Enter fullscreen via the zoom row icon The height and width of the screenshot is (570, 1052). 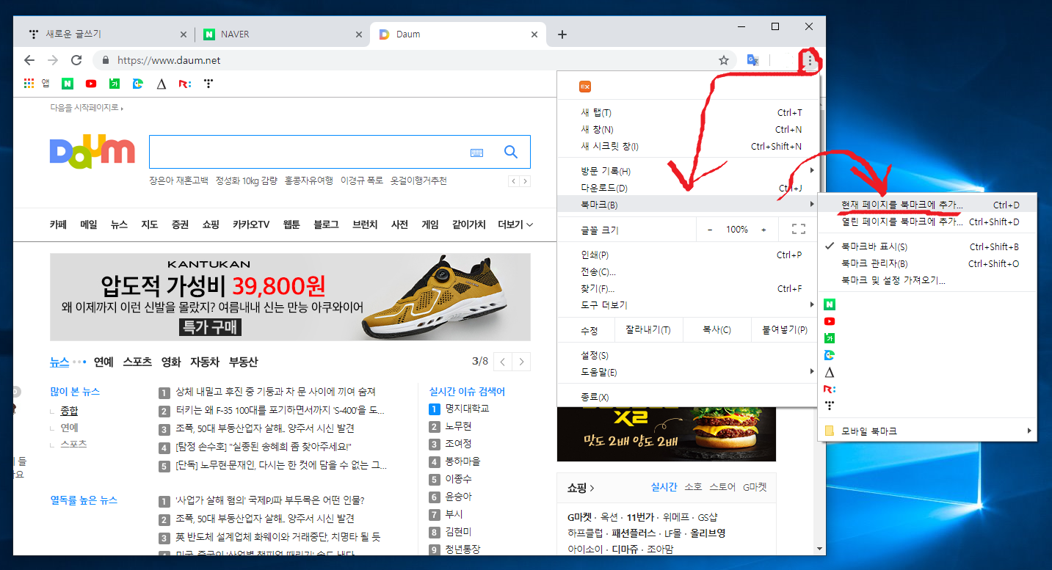point(799,230)
